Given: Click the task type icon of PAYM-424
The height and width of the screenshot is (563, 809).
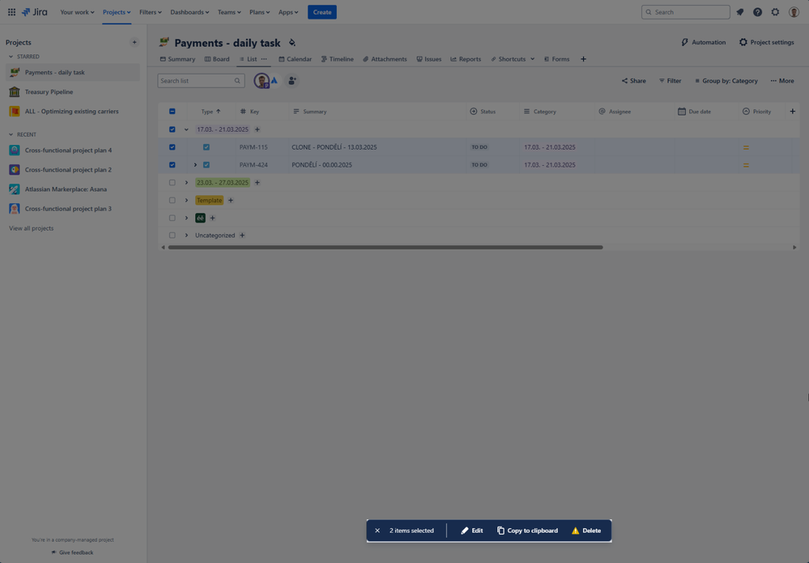Looking at the screenshot, I should coord(207,165).
